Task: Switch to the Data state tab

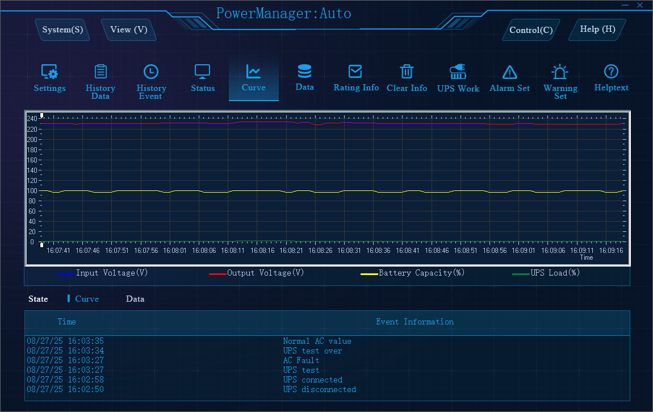Action: tap(135, 299)
